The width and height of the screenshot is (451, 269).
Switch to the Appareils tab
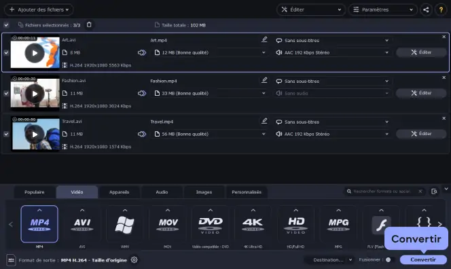tap(119, 192)
